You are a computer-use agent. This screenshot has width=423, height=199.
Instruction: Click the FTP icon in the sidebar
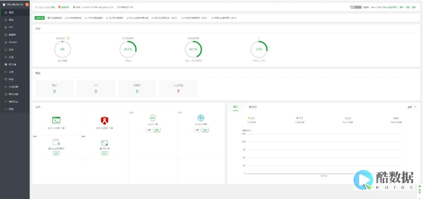click(x=6, y=27)
